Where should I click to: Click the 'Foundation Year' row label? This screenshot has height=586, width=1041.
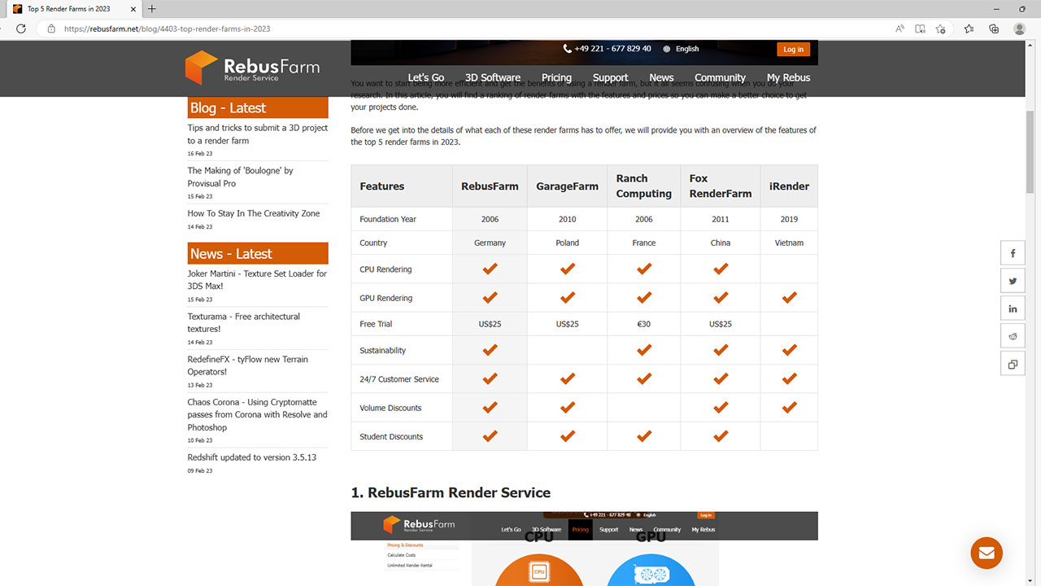click(388, 219)
